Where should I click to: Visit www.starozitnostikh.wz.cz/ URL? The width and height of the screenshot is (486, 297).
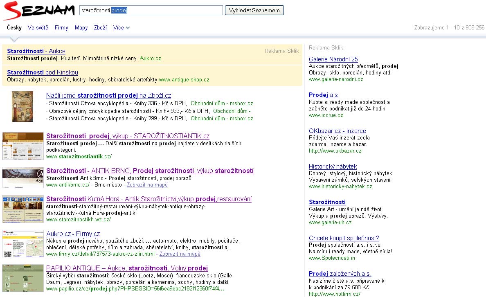point(79,220)
